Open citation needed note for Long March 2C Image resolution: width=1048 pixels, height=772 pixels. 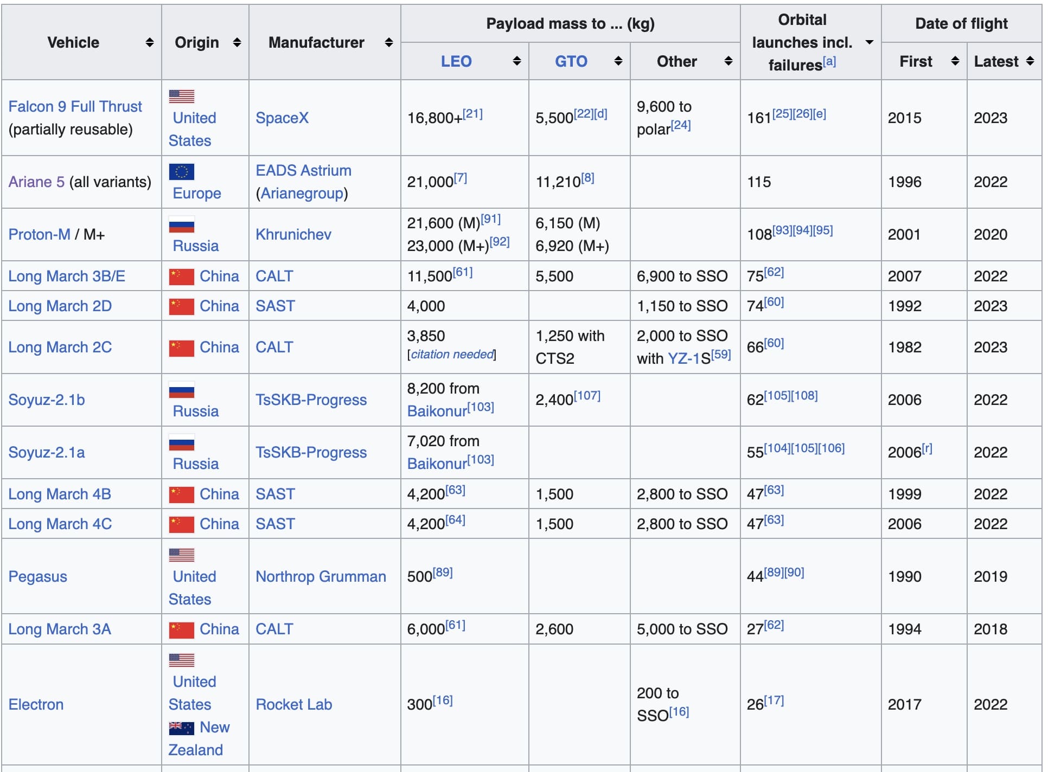[x=452, y=354]
